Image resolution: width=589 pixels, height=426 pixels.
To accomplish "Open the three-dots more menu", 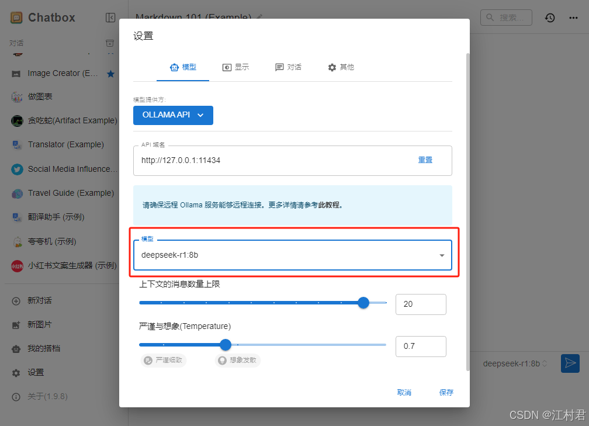I will [x=573, y=18].
